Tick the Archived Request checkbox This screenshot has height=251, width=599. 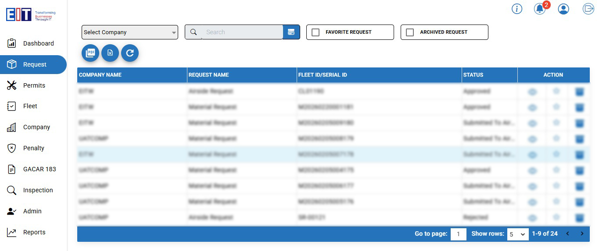point(410,32)
